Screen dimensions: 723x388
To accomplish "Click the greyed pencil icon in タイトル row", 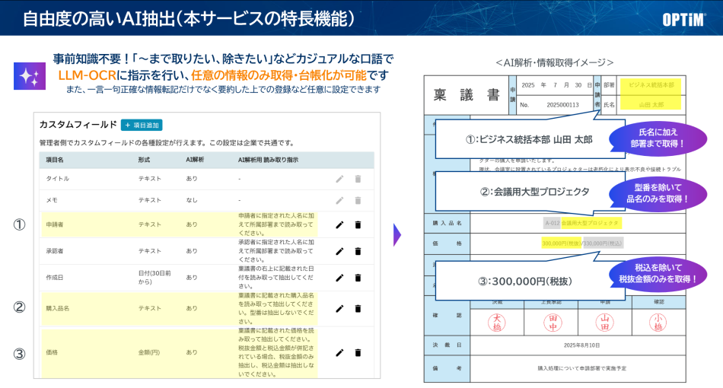I will (x=339, y=179).
